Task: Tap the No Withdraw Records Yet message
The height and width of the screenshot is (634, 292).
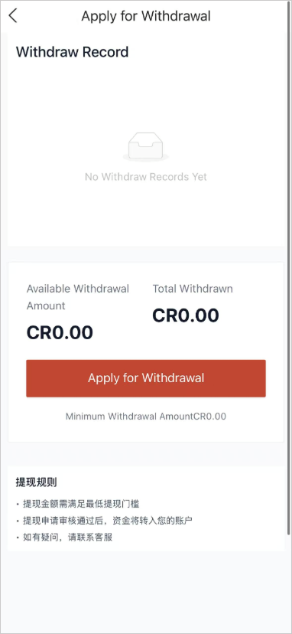Action: [146, 177]
